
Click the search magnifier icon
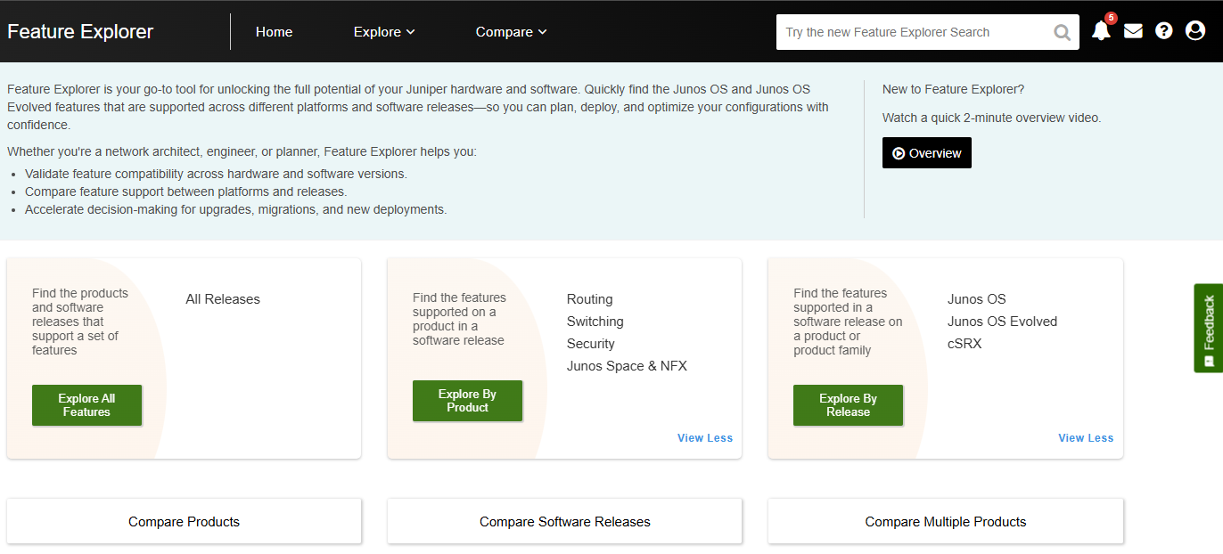pyautogui.click(x=1062, y=33)
